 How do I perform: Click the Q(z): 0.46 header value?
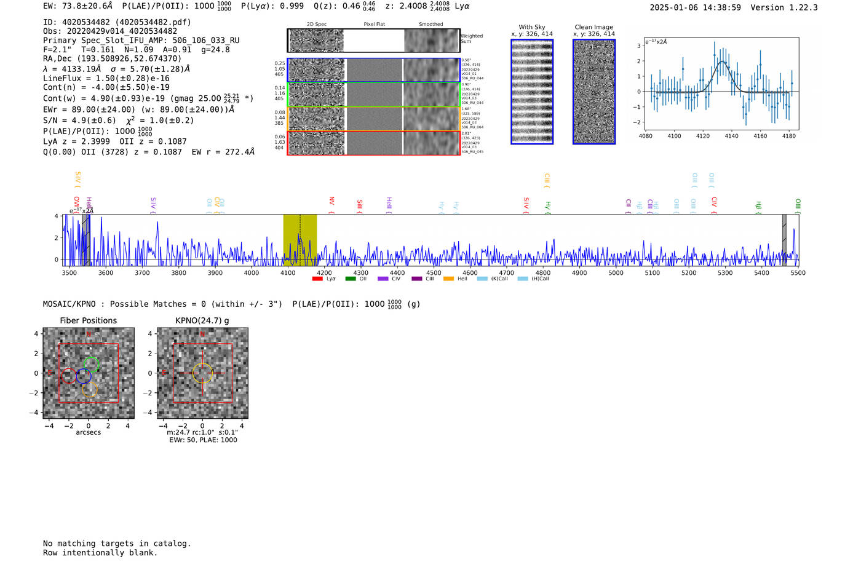coord(344,6)
